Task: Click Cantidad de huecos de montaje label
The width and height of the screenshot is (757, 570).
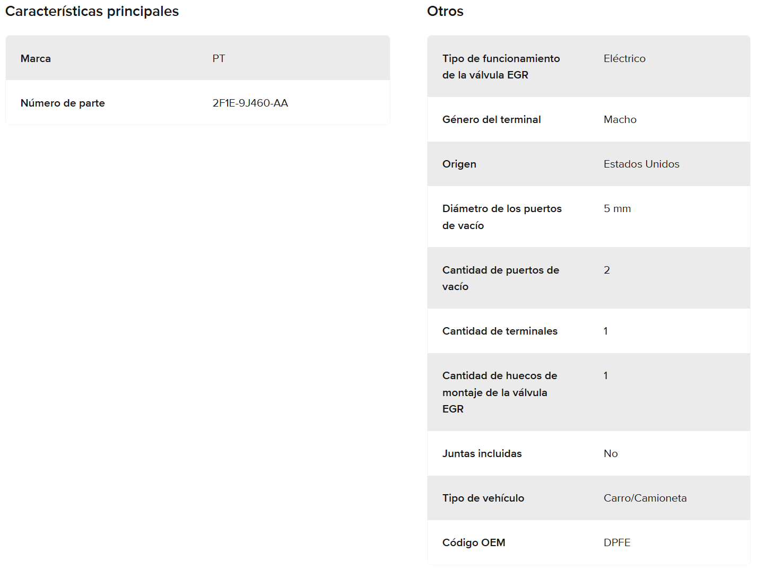Action: pos(499,392)
